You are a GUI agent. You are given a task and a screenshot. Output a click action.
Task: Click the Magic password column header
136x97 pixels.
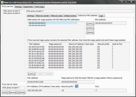tap(55, 44)
